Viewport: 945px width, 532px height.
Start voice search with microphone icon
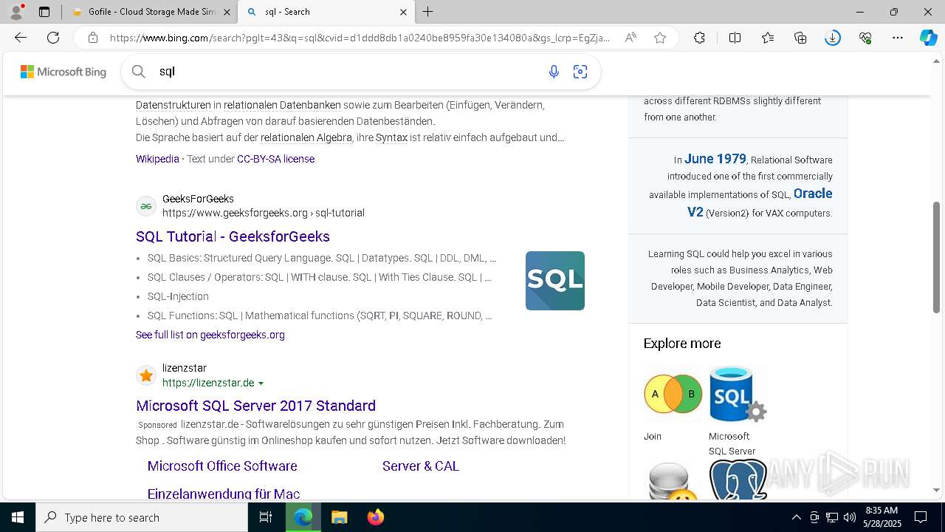pos(554,72)
